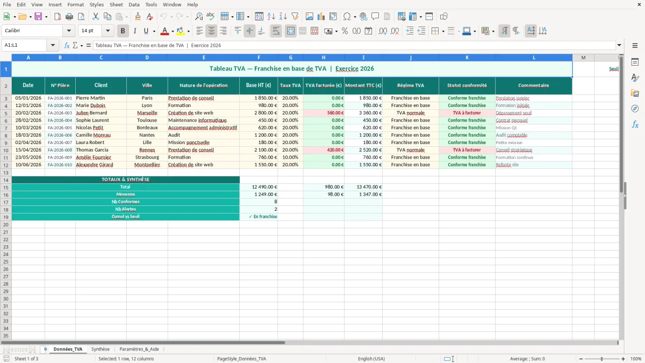Toggle Bold formatting

point(123,31)
